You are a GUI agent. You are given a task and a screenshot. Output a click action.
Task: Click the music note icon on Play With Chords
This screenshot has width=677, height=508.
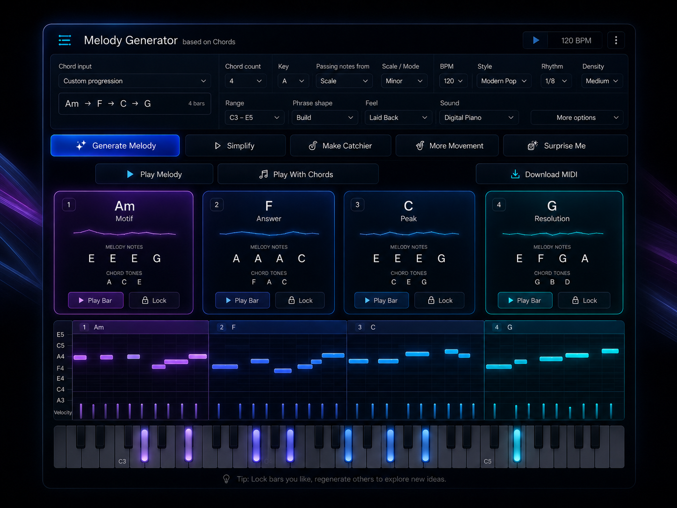(264, 174)
